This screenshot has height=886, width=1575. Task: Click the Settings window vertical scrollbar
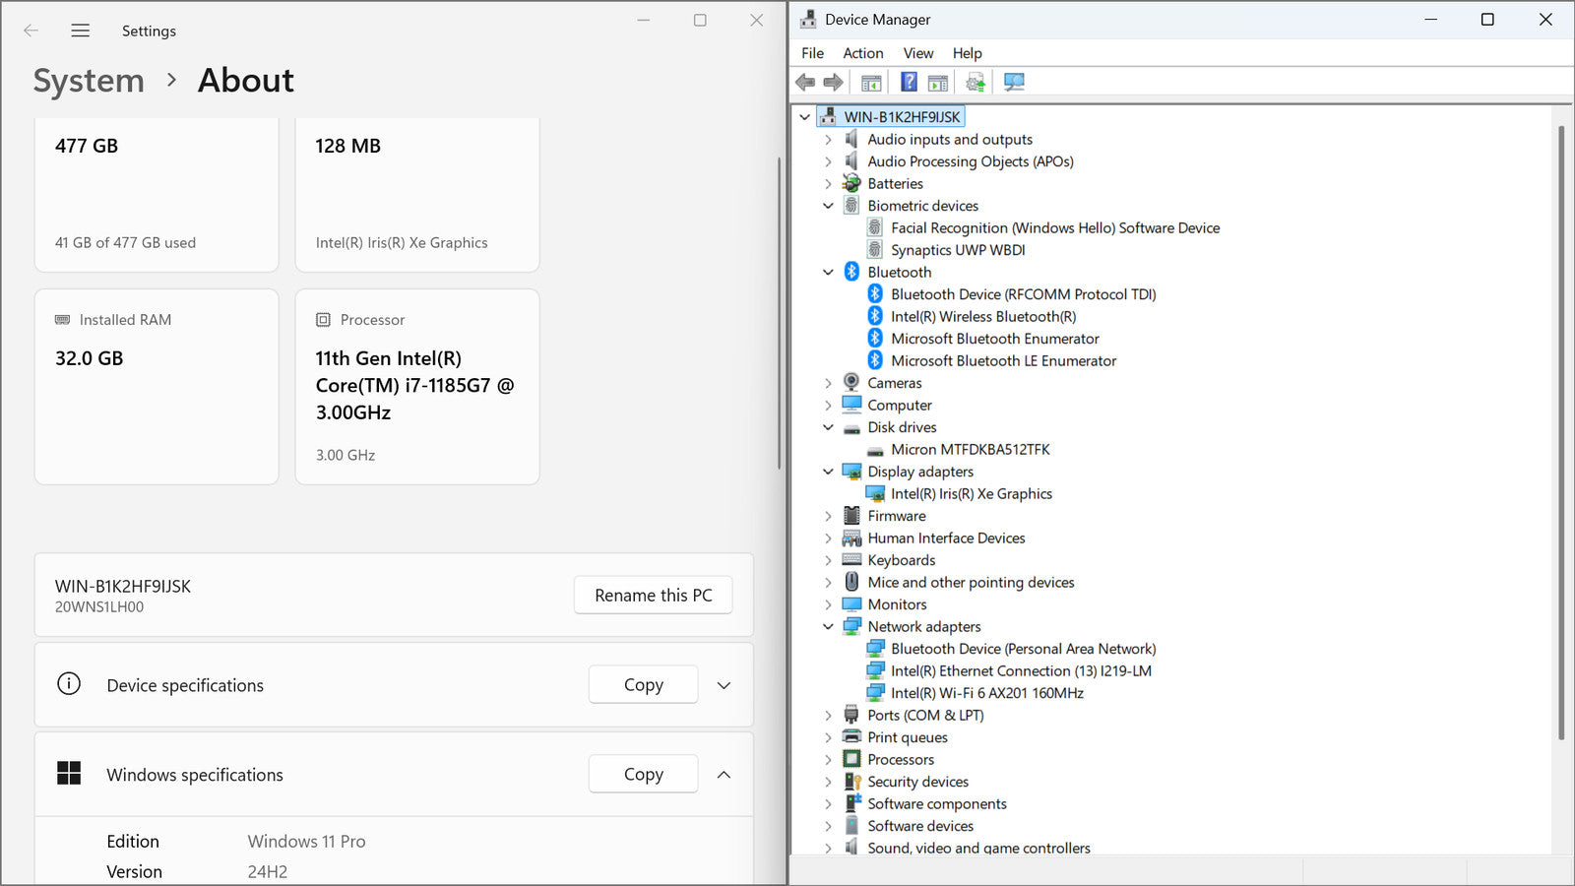click(779, 313)
